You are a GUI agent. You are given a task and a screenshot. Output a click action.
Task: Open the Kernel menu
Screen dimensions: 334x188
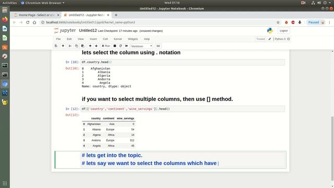[x=118, y=39]
